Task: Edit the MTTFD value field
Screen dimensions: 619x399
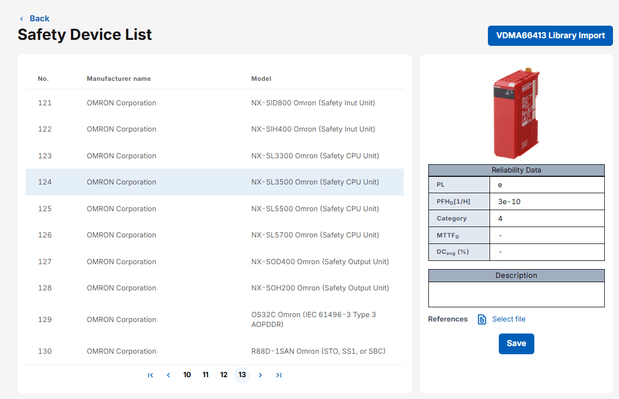Action: click(x=547, y=235)
